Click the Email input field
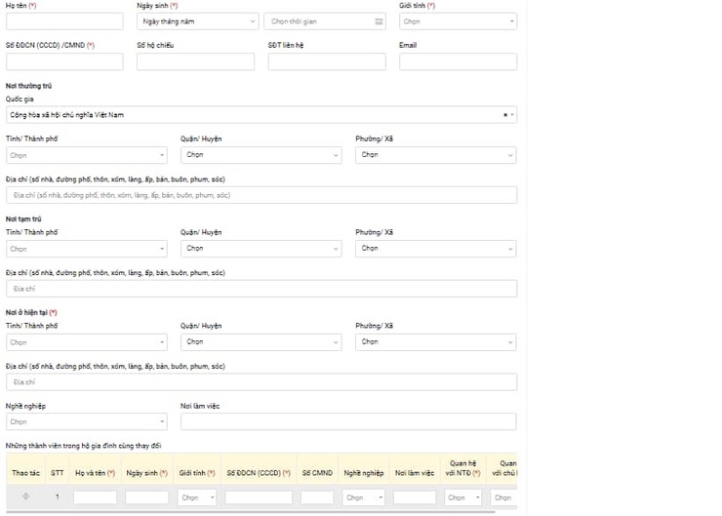 458,61
